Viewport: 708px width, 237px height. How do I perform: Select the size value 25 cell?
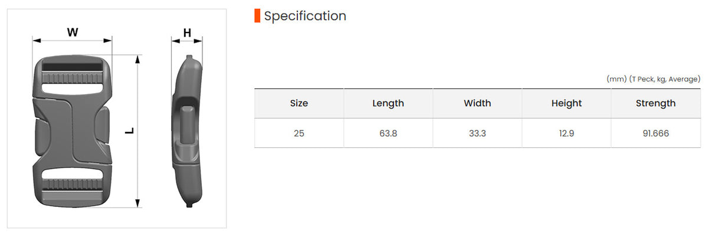click(299, 133)
